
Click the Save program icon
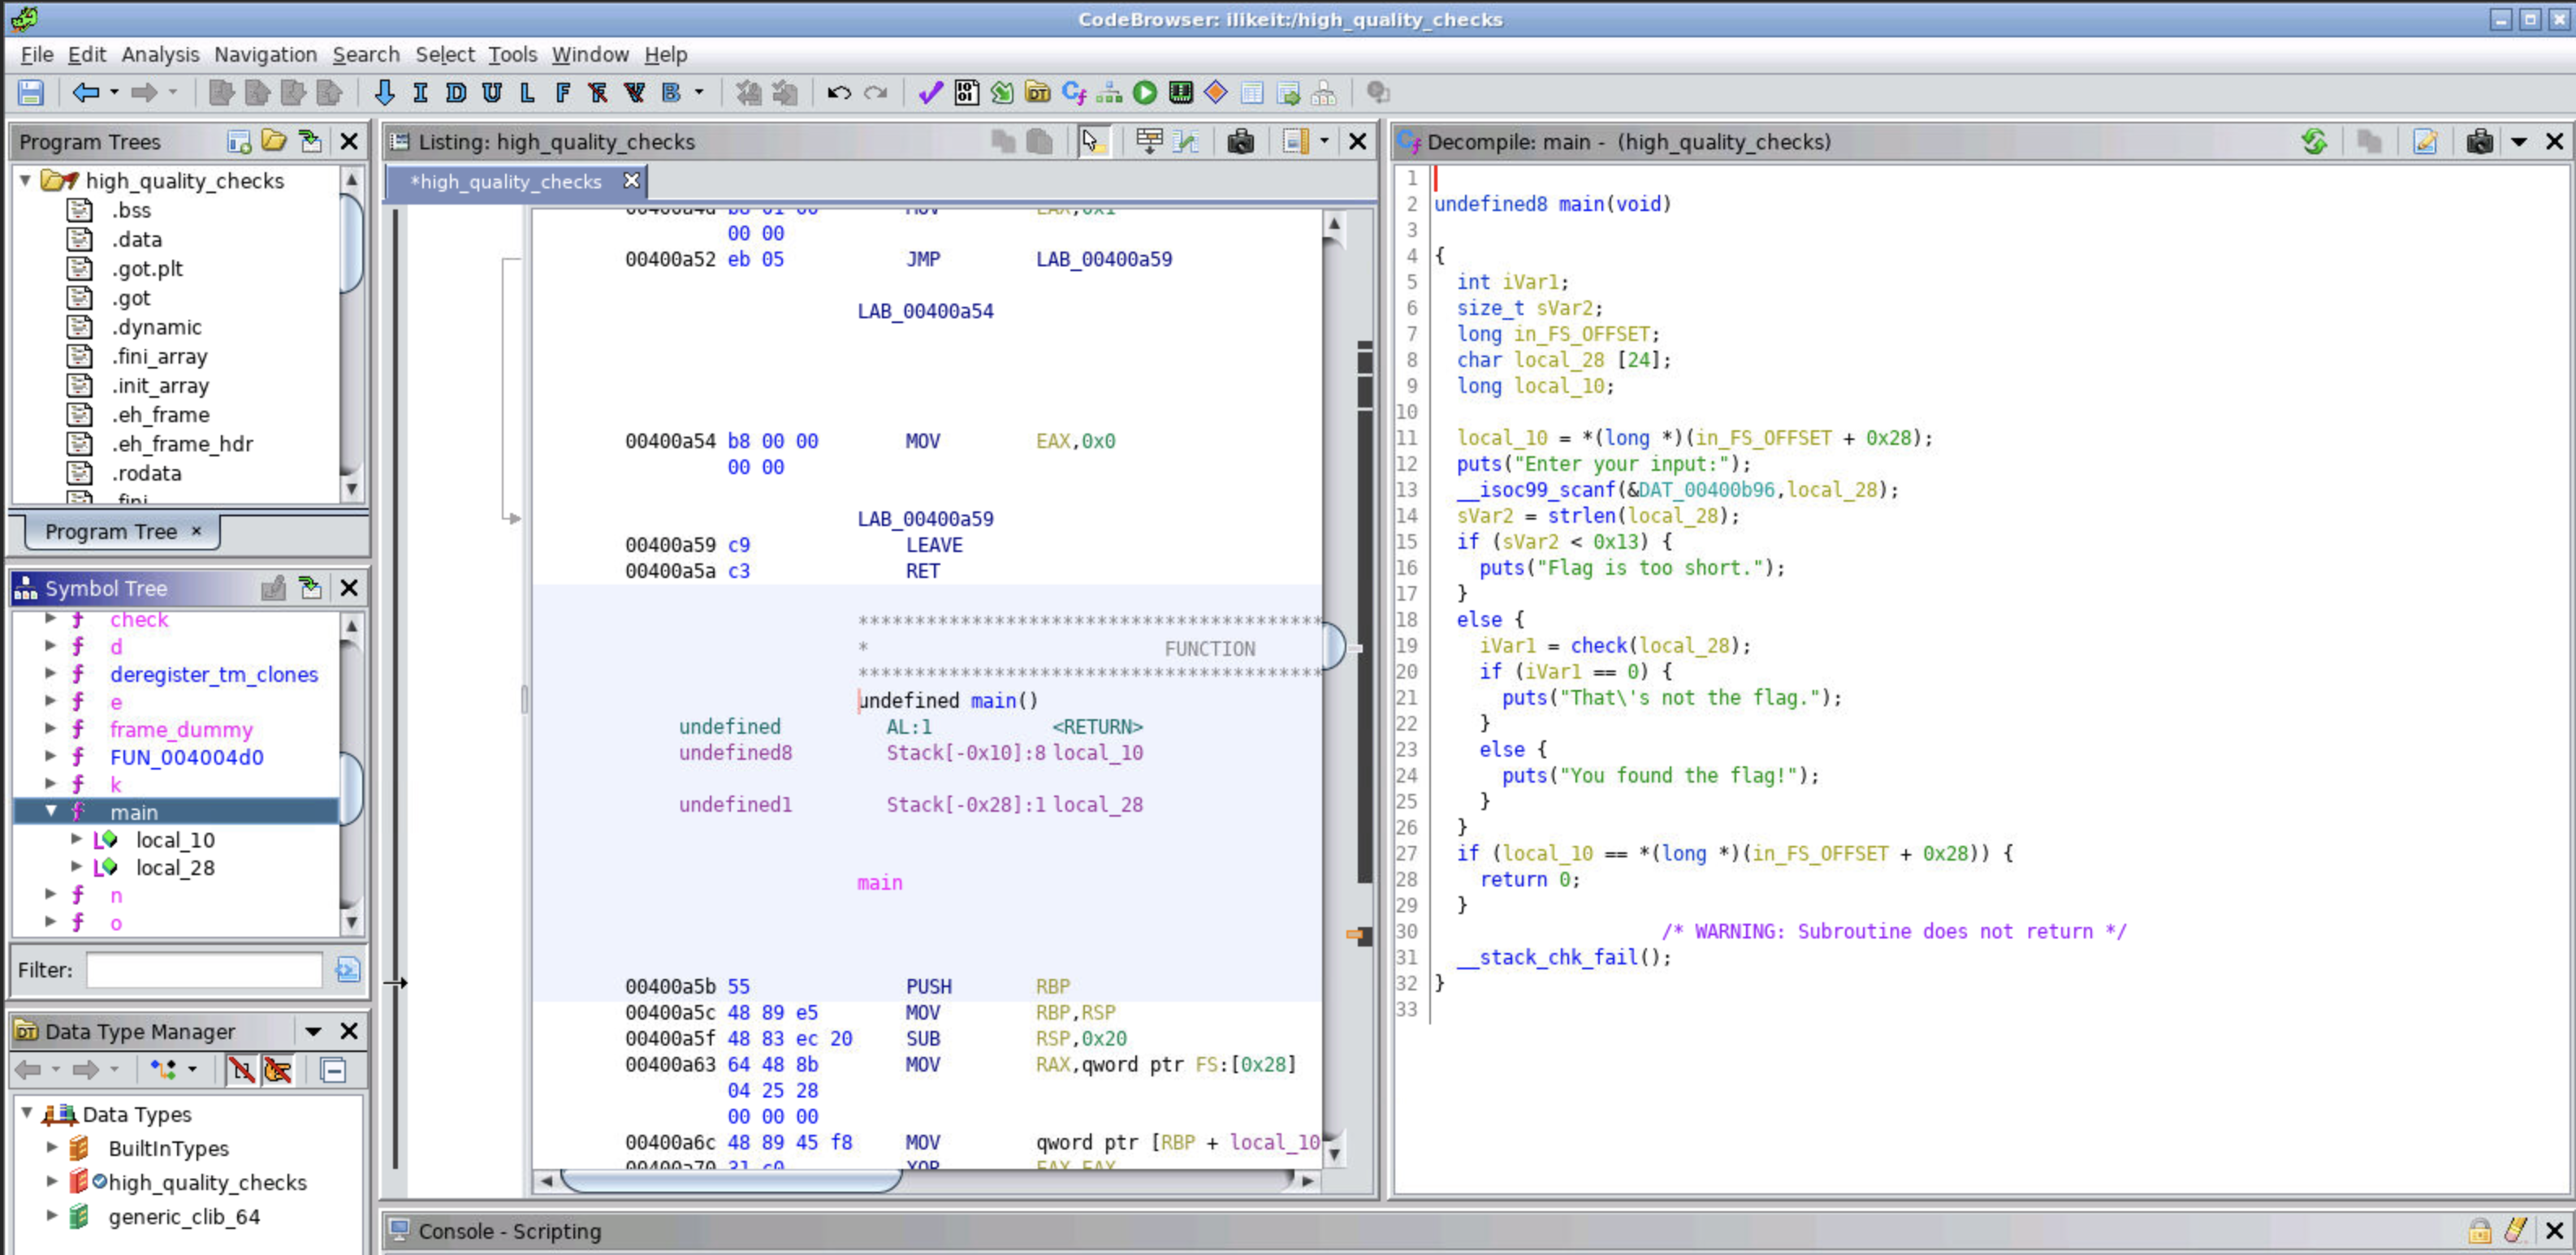click(x=31, y=93)
